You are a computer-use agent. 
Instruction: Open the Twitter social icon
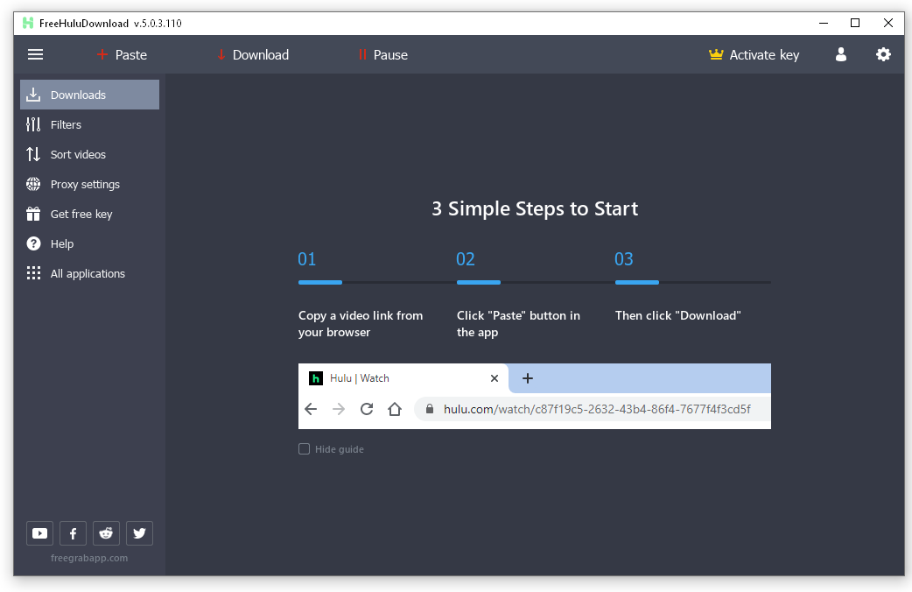(139, 533)
